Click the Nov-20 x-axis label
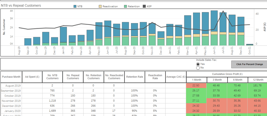Image resolution: width=267 pixels, height=116 pixels. (x=152, y=51)
